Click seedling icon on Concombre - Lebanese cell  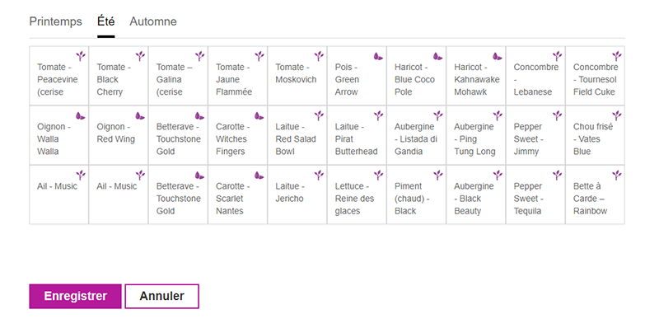click(x=558, y=56)
